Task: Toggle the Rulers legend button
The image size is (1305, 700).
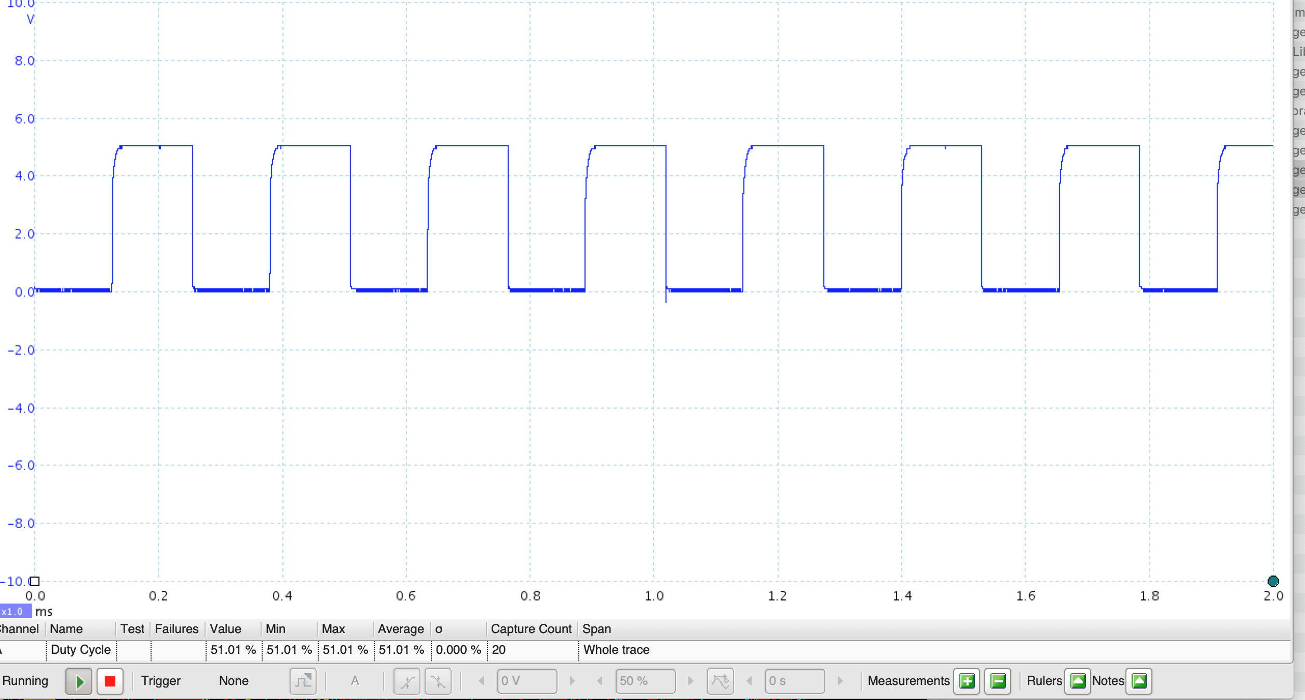Action: point(1078,681)
